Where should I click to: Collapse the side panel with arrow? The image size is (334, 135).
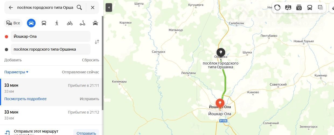[109, 7]
